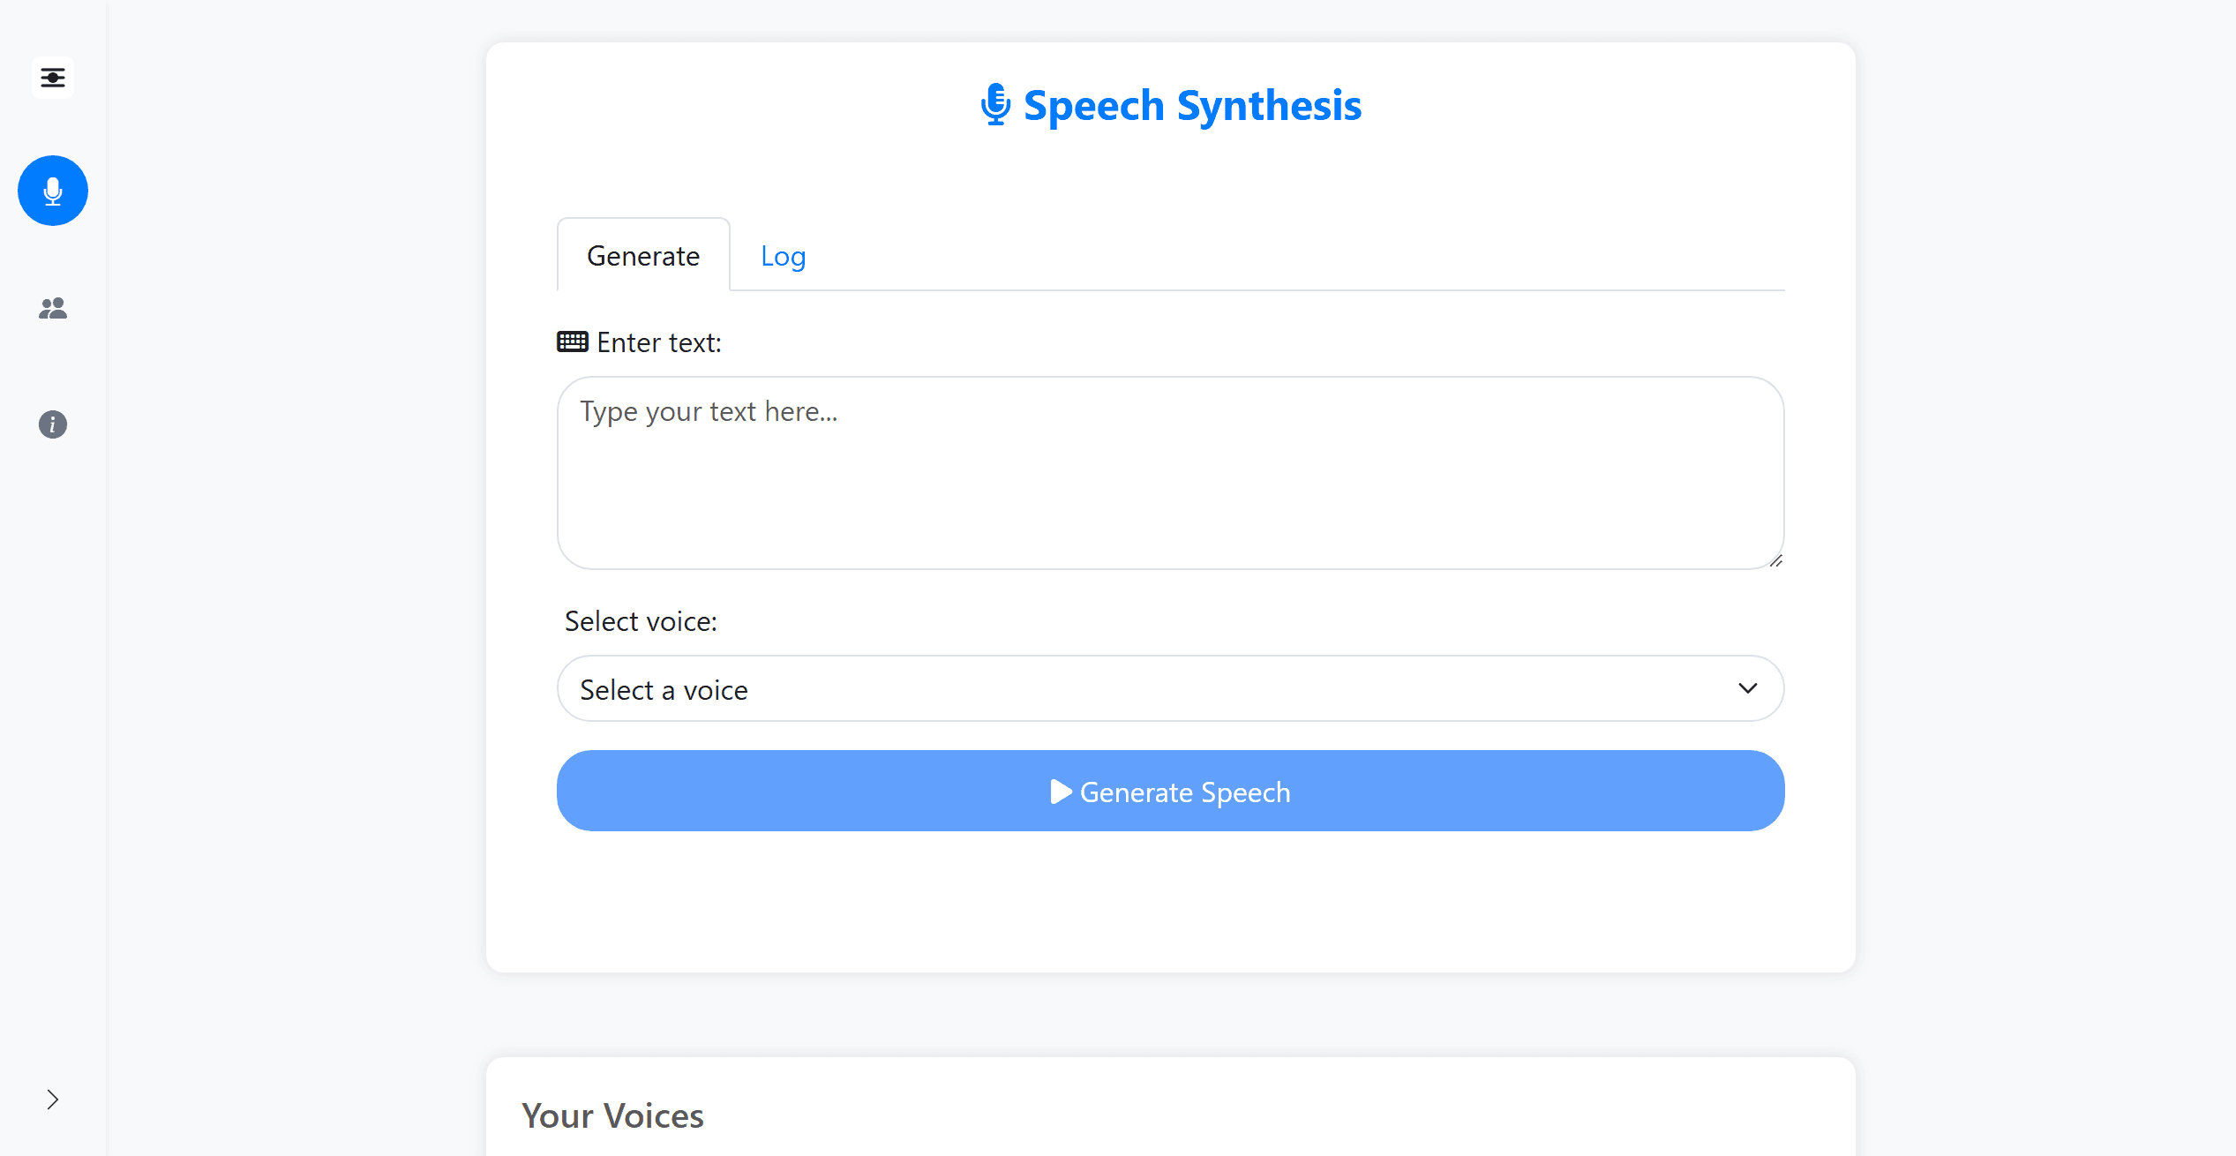Toggle the sidebar menu icon at top

[x=53, y=78]
